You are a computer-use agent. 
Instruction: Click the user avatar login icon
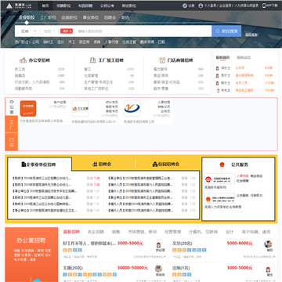pos(201,5)
